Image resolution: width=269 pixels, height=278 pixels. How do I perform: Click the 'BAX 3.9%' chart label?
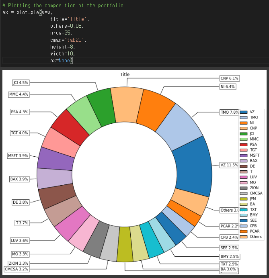click(x=19, y=179)
